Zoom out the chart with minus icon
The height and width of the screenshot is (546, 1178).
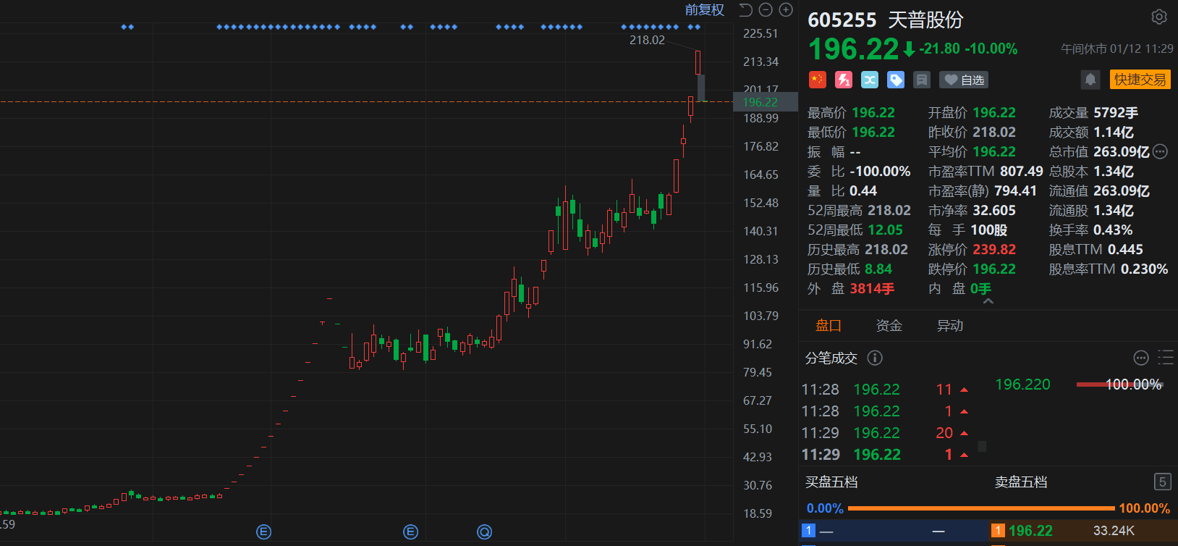click(x=766, y=10)
